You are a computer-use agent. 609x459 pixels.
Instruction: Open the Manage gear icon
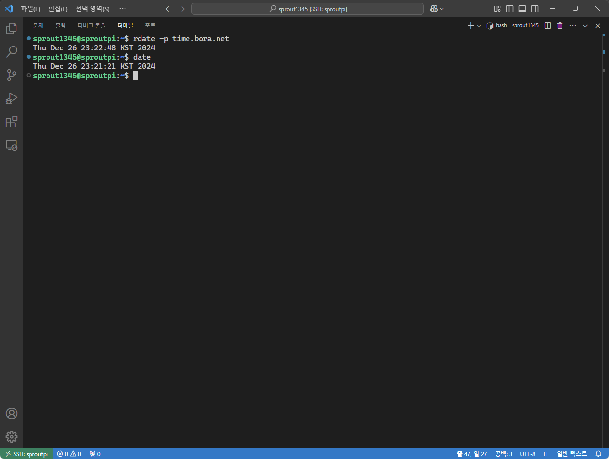[12, 436]
